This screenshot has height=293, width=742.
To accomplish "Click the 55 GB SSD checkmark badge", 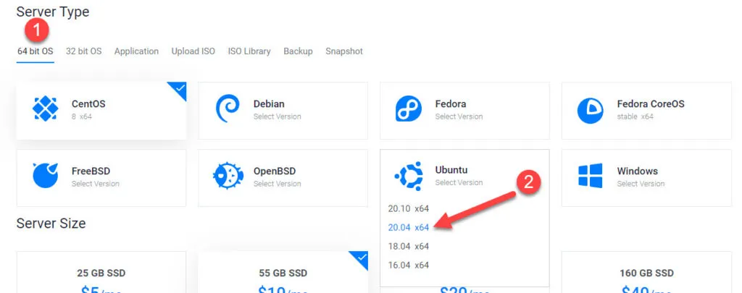I will point(361,258).
